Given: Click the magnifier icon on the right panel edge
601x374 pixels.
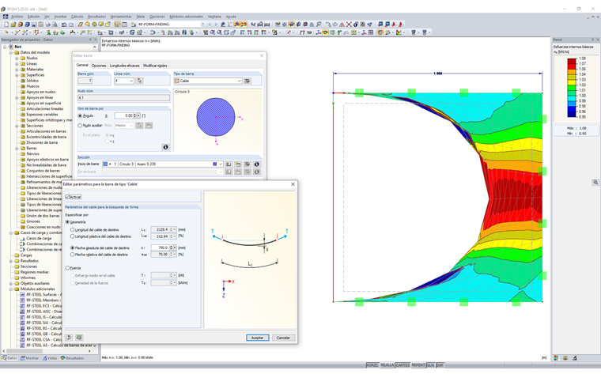Looking at the screenshot, I should tap(595, 183).
